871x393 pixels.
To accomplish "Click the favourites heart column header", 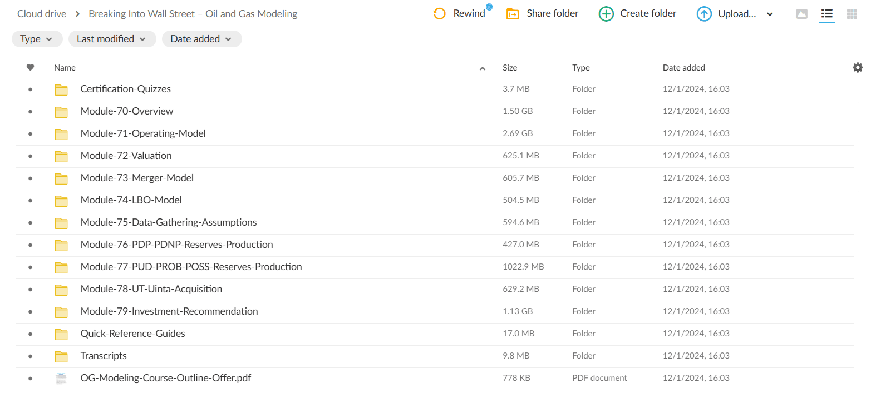I will pyautogui.click(x=30, y=67).
